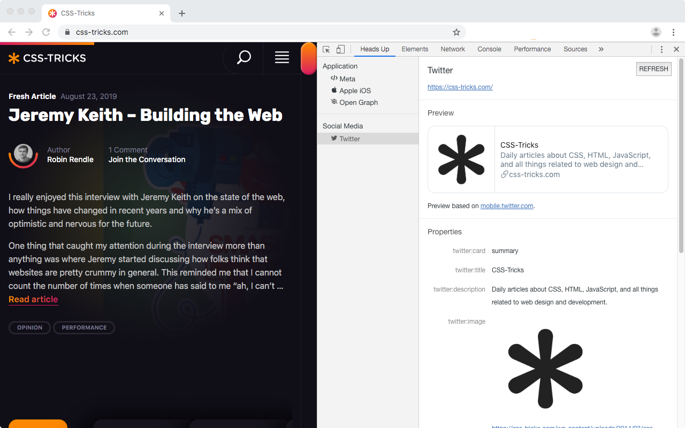Switch to the Sources tab
Screen dimensions: 685x428
click(575, 49)
